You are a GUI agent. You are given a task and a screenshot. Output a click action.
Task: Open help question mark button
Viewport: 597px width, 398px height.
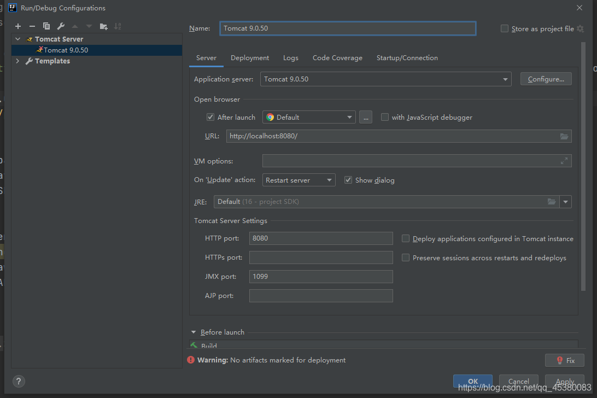[19, 381]
